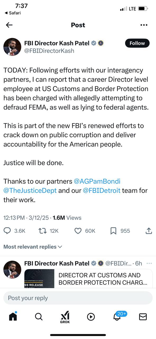156x339 pixels.
Task: Open the video play tab icon
Action: (x=91, y=317)
